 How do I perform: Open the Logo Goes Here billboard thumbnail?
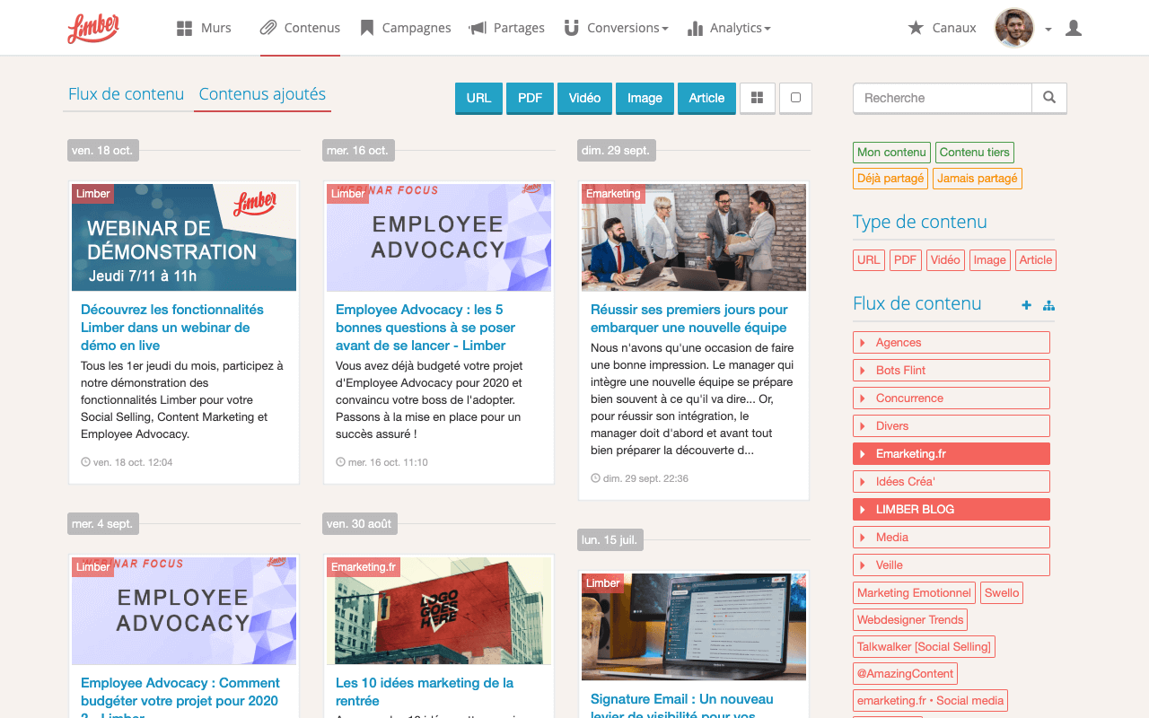(439, 611)
